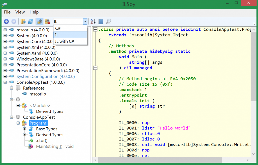
Task: Click the ldstr opcode at IL_0001
Action: click(x=148, y=128)
